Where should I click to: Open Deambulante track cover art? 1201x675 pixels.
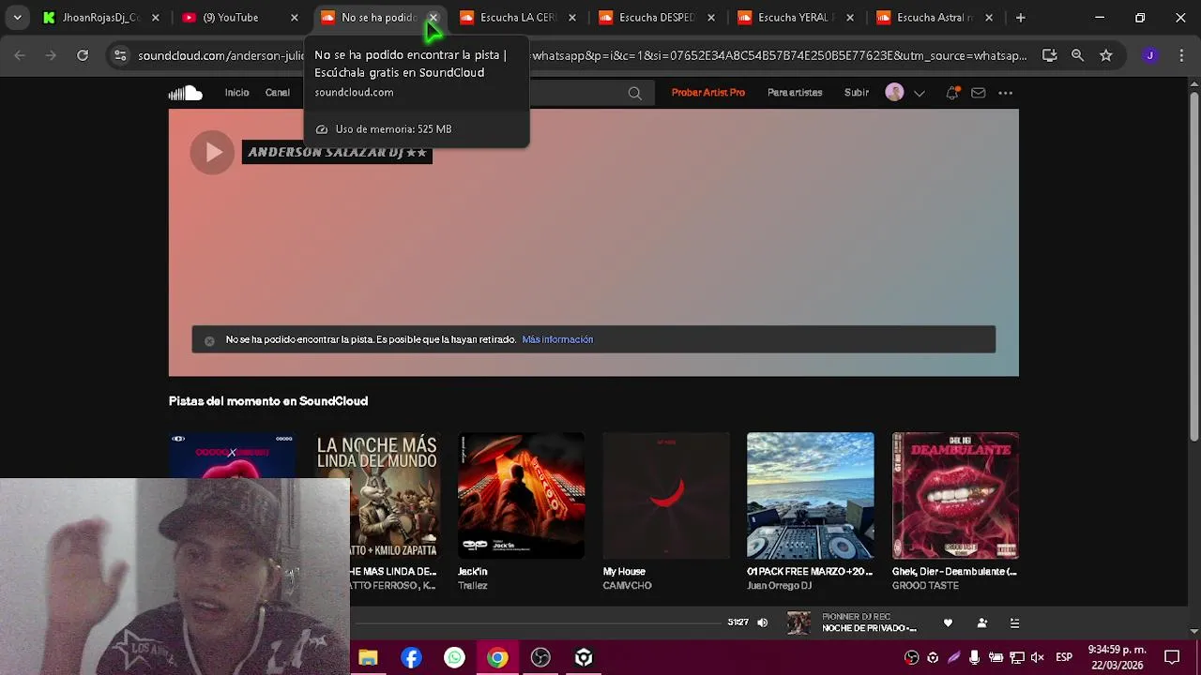click(955, 495)
